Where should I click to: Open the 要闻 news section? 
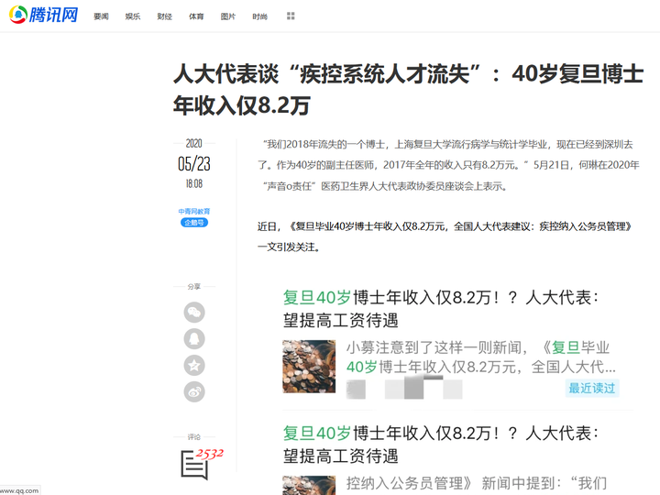[101, 16]
